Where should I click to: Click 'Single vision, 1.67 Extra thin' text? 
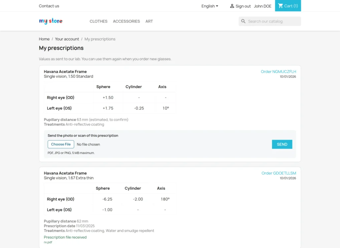pyautogui.click(x=69, y=178)
